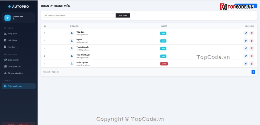This screenshot has height=125, width=260.
Task: Click the admin shield avatar icon
Action: [7, 18]
